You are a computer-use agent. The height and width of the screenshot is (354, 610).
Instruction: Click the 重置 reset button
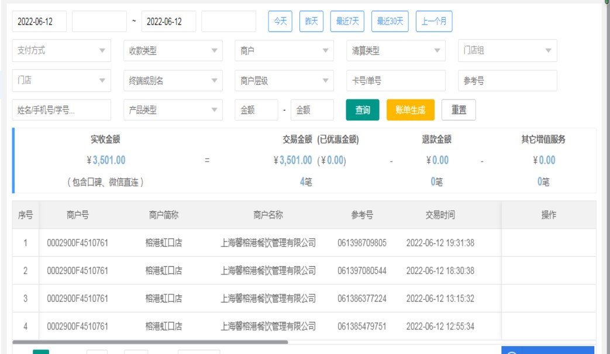[459, 110]
